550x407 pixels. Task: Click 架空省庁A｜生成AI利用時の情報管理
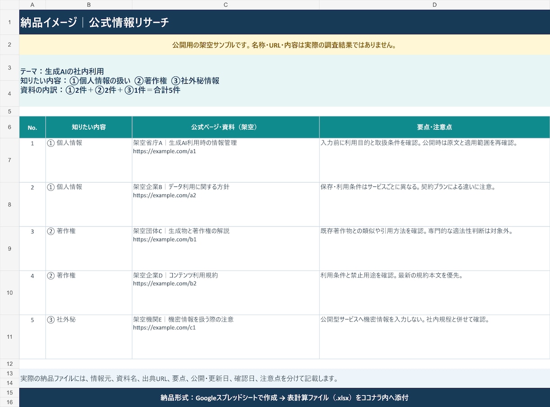pyautogui.click(x=185, y=143)
